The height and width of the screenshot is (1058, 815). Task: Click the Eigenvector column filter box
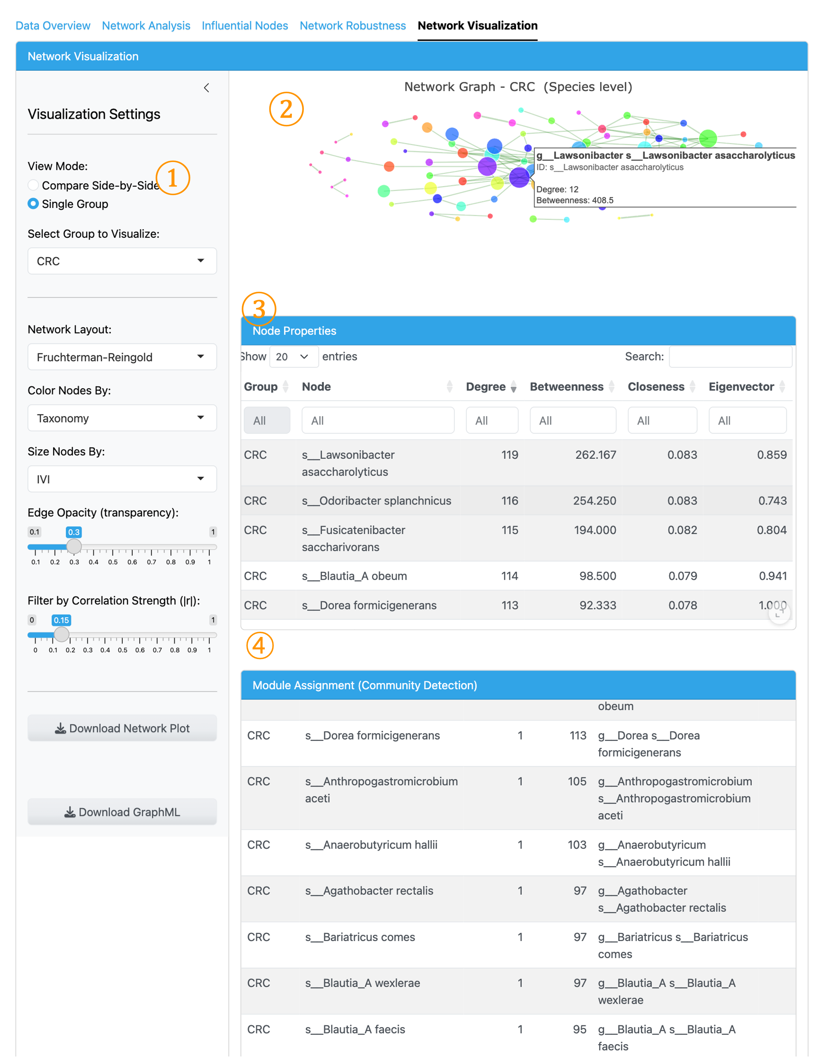click(x=748, y=420)
